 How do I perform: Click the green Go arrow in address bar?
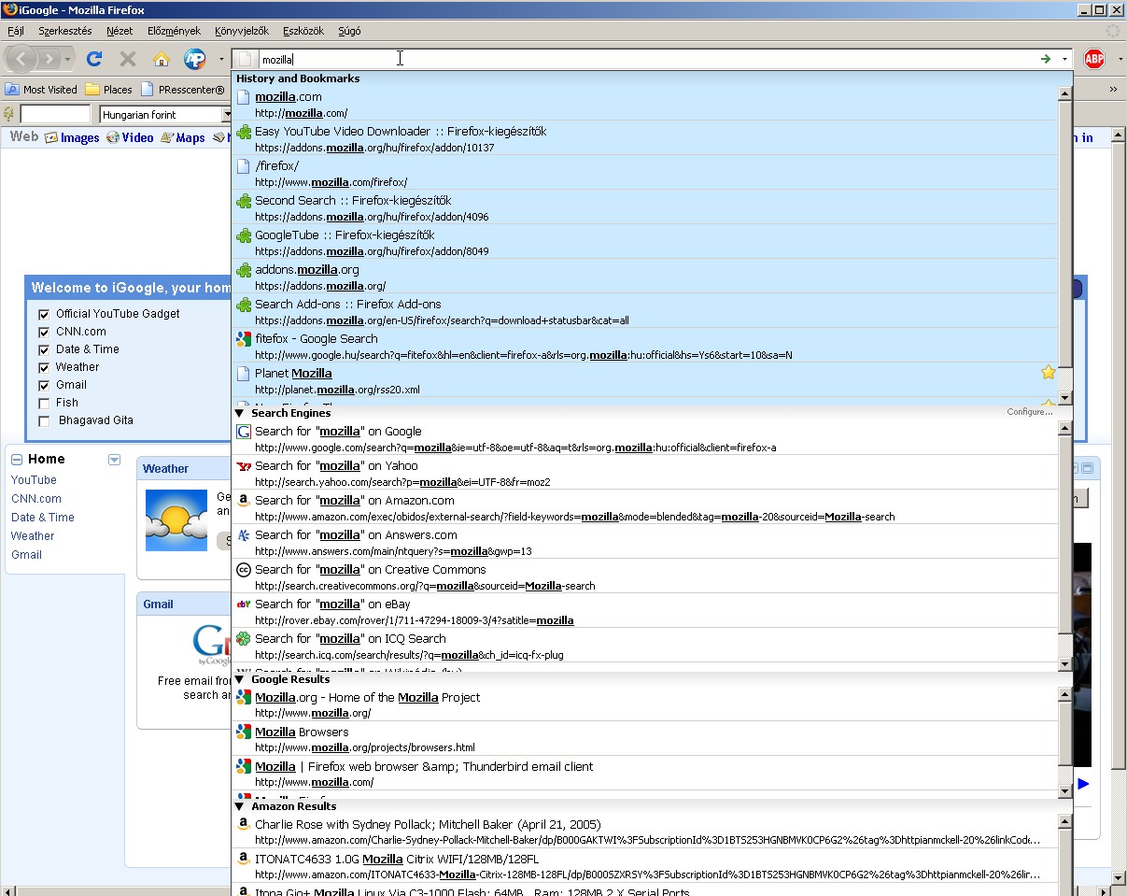(1046, 59)
